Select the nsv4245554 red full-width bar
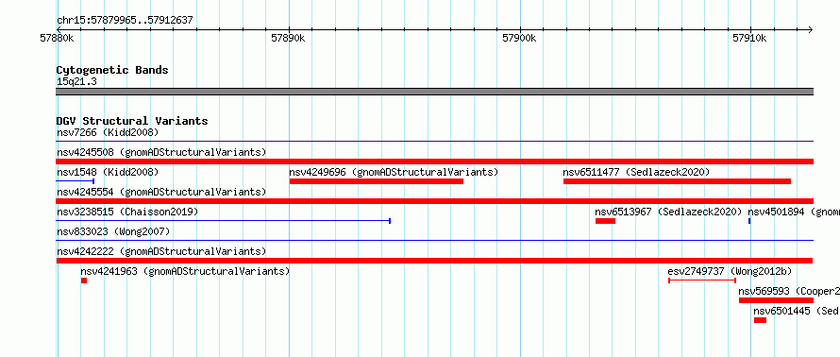 click(x=435, y=201)
